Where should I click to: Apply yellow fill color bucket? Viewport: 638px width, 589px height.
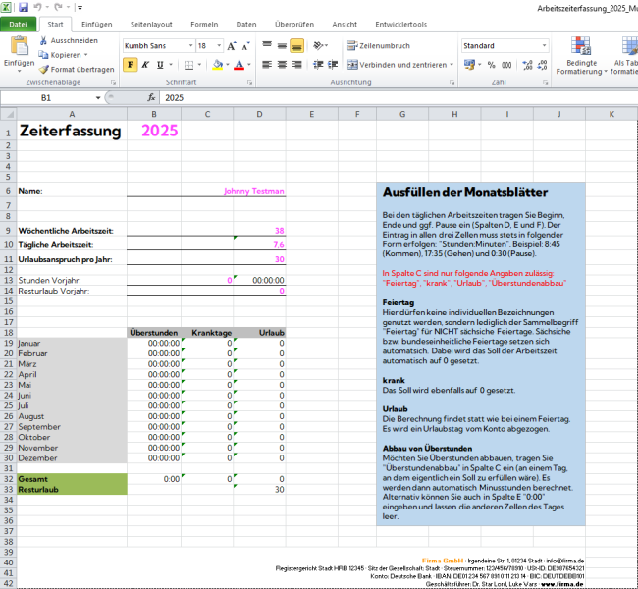[218, 65]
